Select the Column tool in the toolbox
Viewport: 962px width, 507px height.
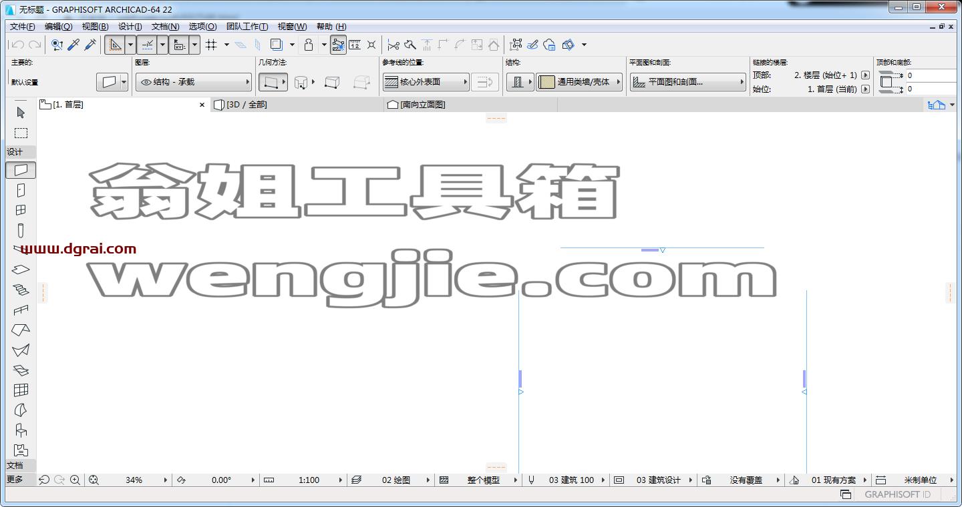click(x=21, y=230)
